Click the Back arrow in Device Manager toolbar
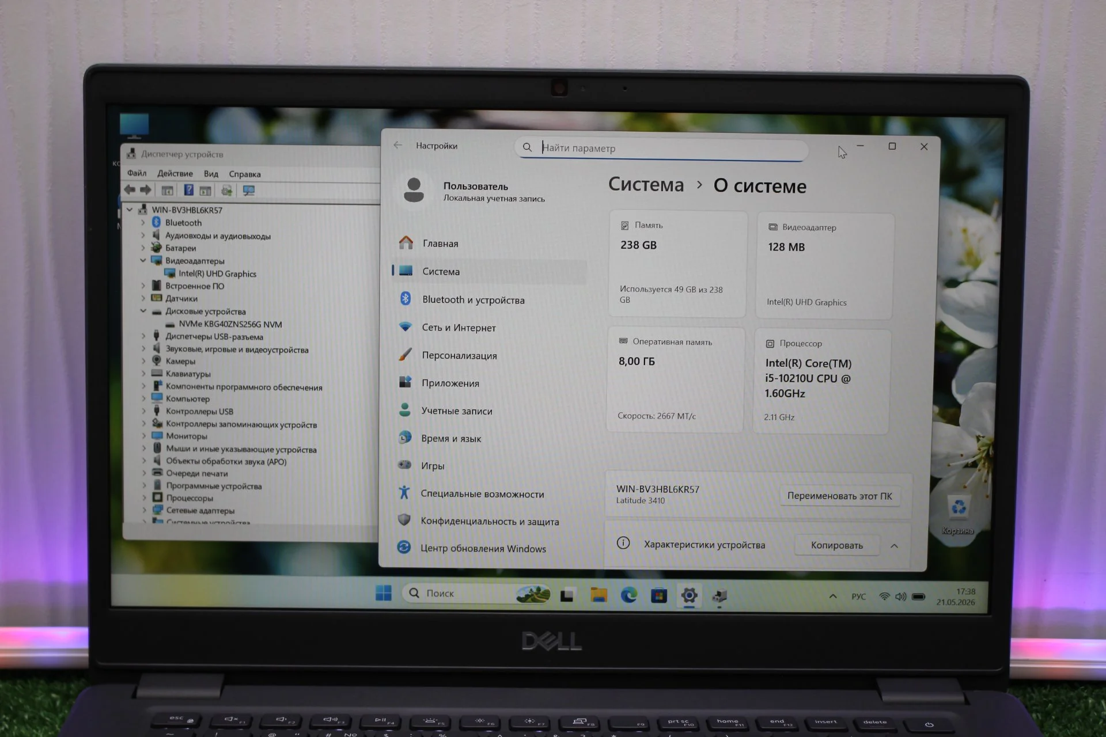Screen dimensions: 1106x737 [x=130, y=189]
